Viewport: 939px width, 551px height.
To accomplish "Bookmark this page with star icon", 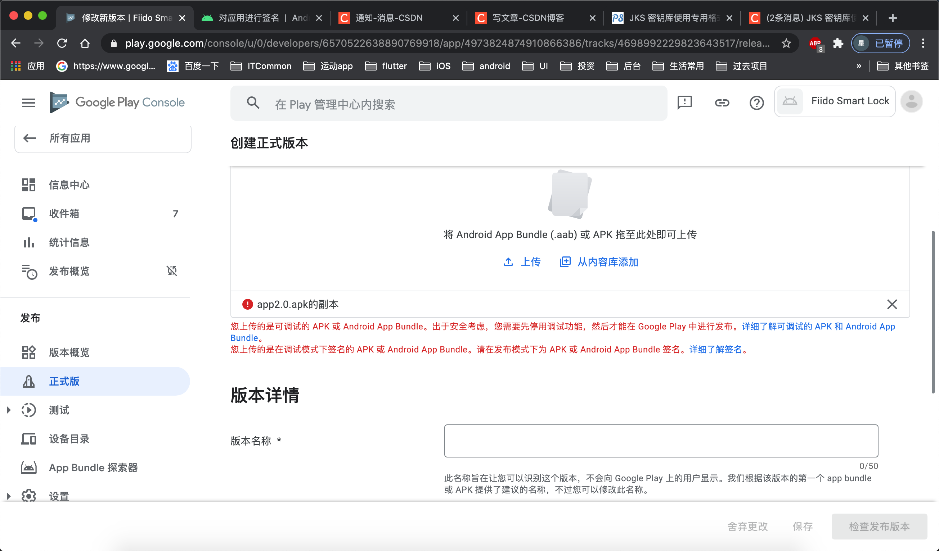I will 786,44.
